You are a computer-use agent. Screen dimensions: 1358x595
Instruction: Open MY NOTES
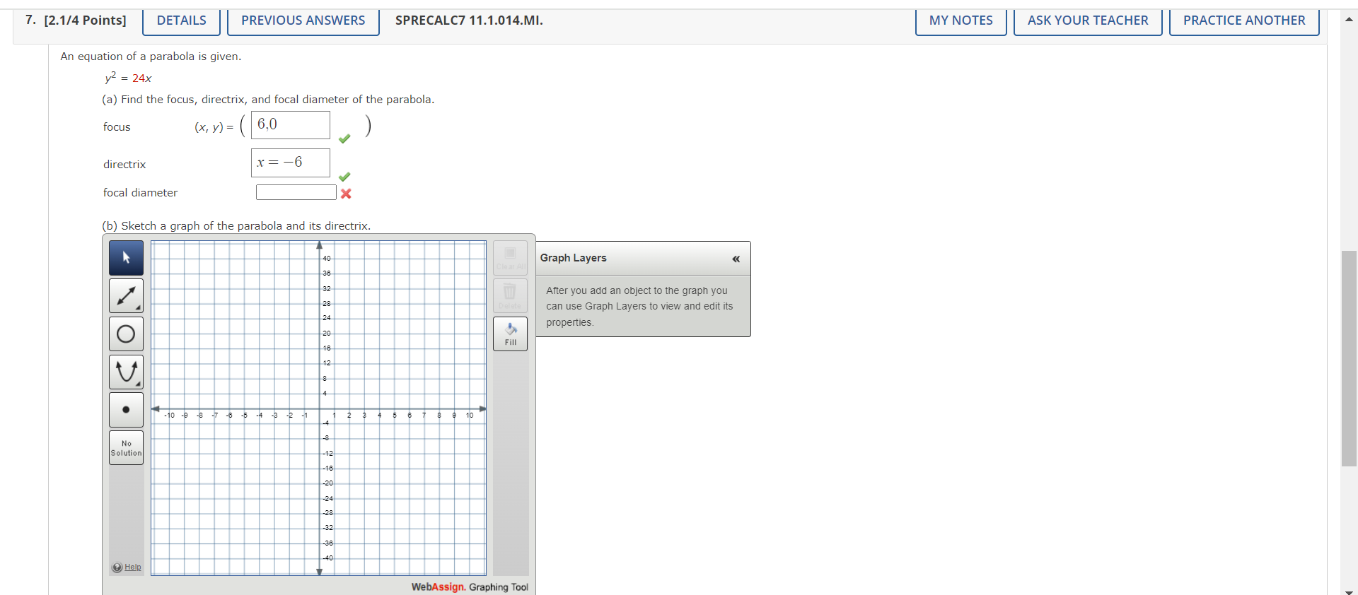point(961,20)
